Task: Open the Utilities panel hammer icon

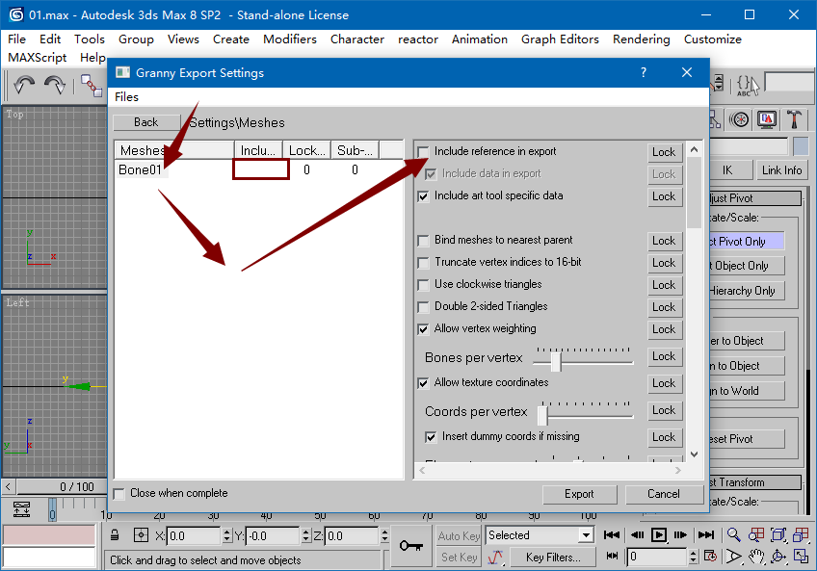Action: 795,119
